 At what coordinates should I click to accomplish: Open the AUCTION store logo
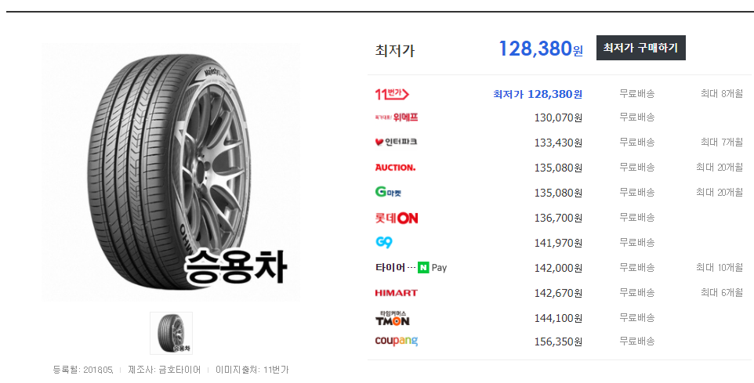pyautogui.click(x=395, y=168)
